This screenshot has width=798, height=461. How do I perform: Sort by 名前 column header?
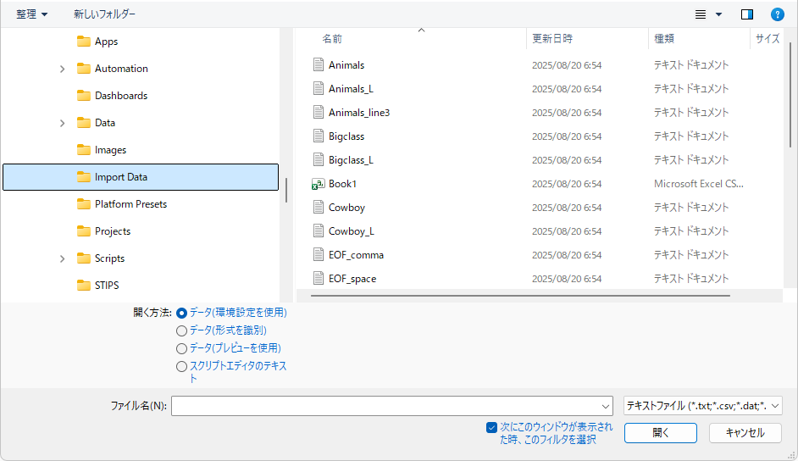pos(332,39)
